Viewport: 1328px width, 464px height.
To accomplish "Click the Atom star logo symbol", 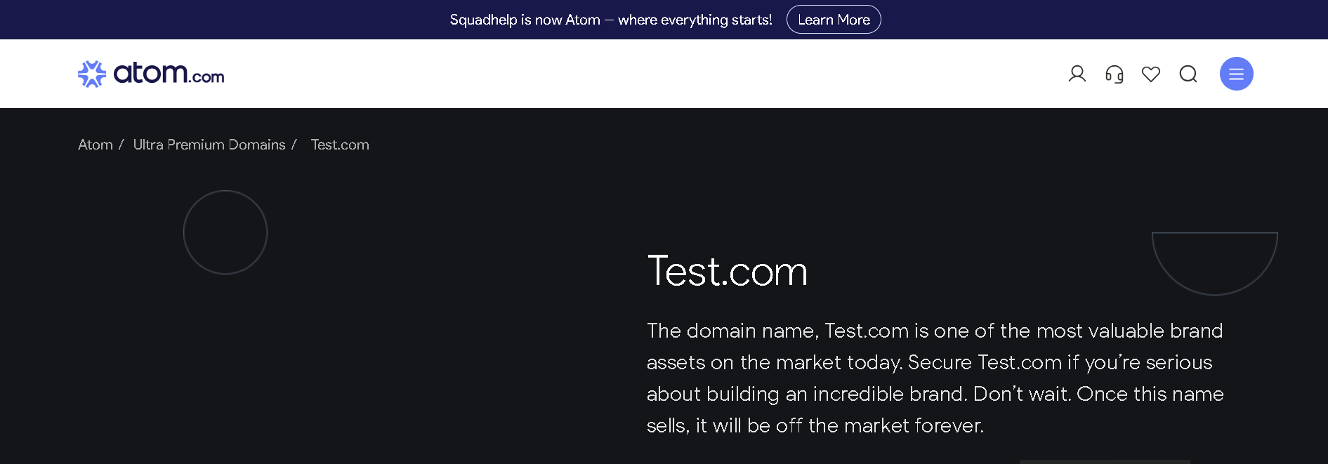I will (x=92, y=74).
